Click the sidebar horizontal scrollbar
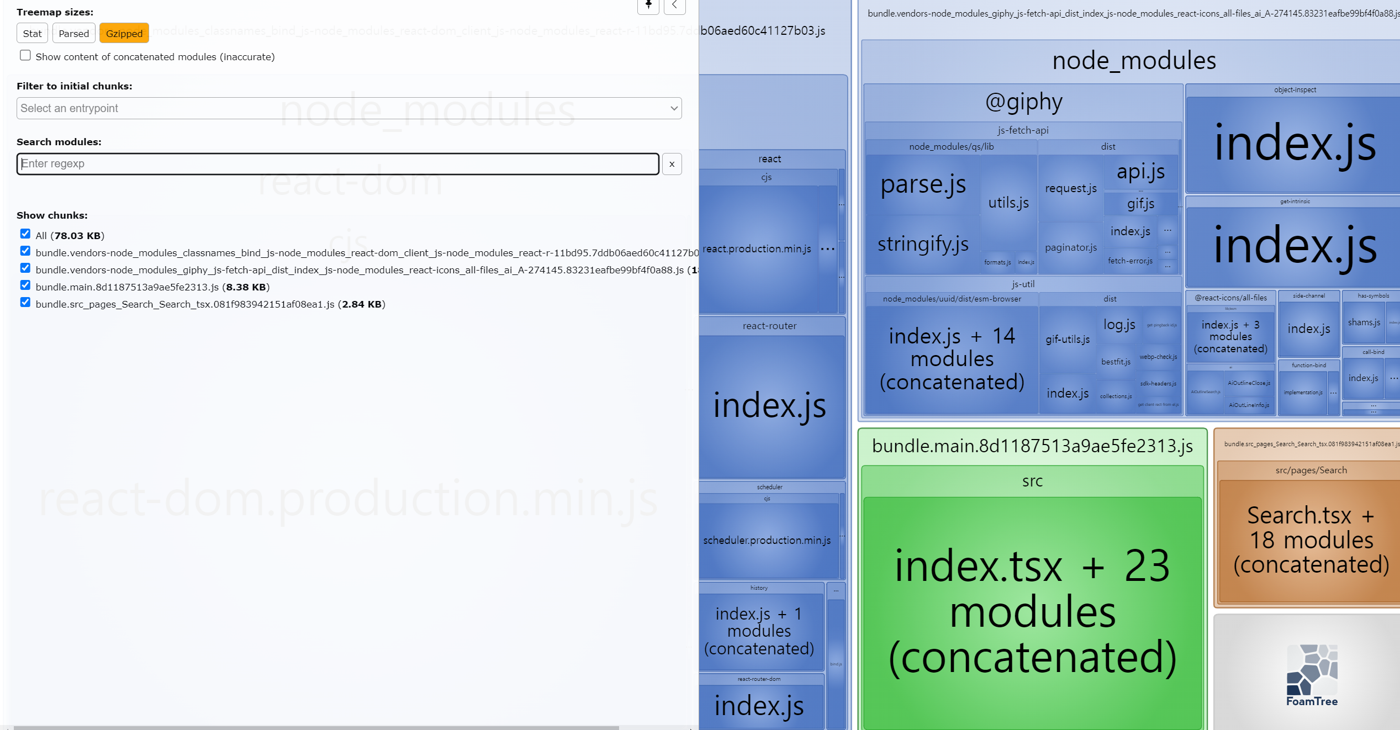Image resolution: width=1400 pixels, height=730 pixels. coord(316,727)
